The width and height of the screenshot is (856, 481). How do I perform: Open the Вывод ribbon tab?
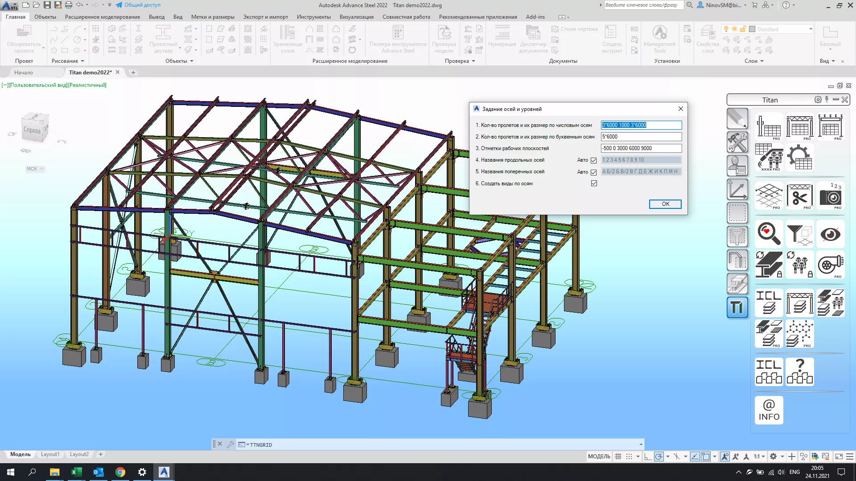[x=156, y=17]
